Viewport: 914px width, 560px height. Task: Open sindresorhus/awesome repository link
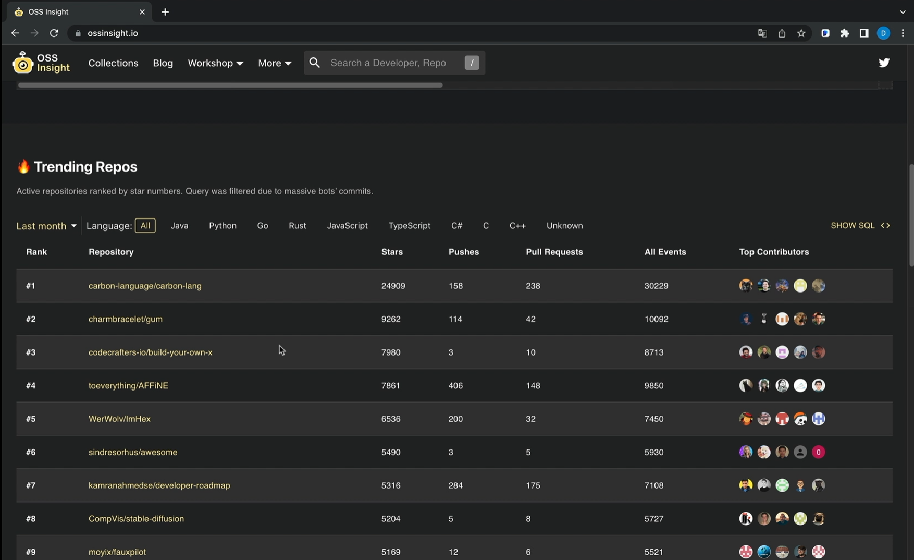(133, 452)
